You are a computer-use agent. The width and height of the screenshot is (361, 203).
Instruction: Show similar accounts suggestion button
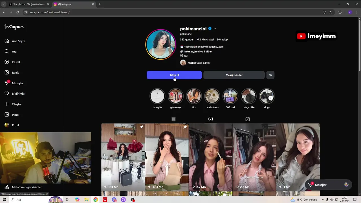[270, 75]
